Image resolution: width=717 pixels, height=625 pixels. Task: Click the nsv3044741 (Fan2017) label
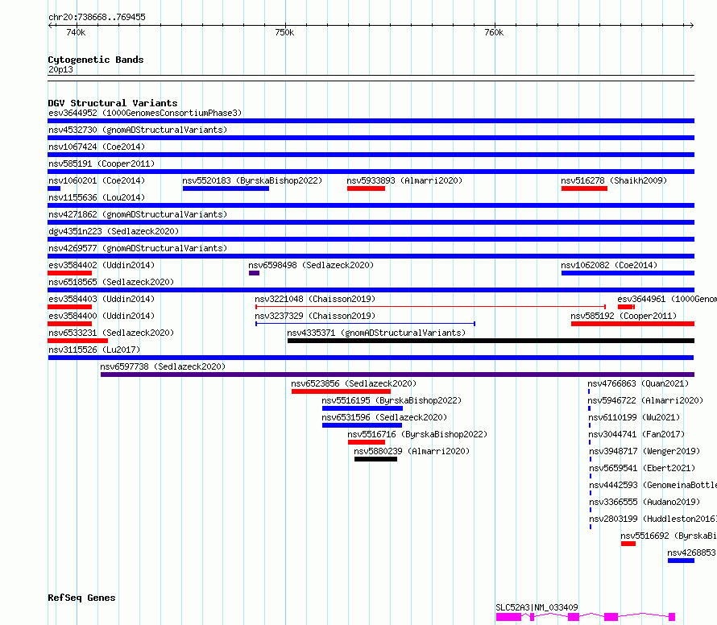click(x=636, y=434)
